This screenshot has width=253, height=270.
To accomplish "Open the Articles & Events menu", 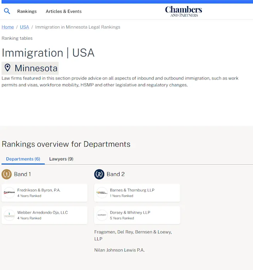I will [x=64, y=12].
